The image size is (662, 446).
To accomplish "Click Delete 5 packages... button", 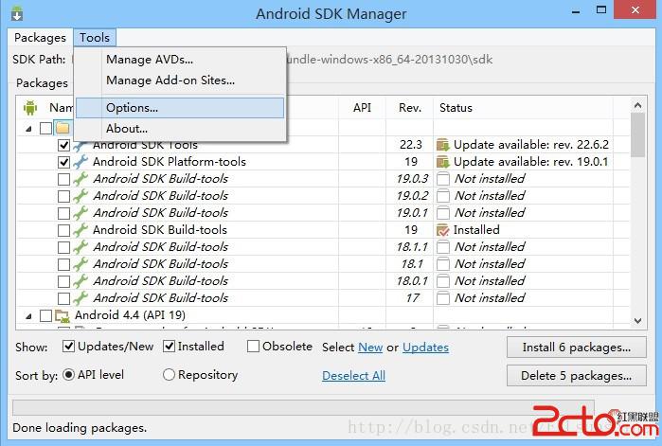I will point(577,376).
